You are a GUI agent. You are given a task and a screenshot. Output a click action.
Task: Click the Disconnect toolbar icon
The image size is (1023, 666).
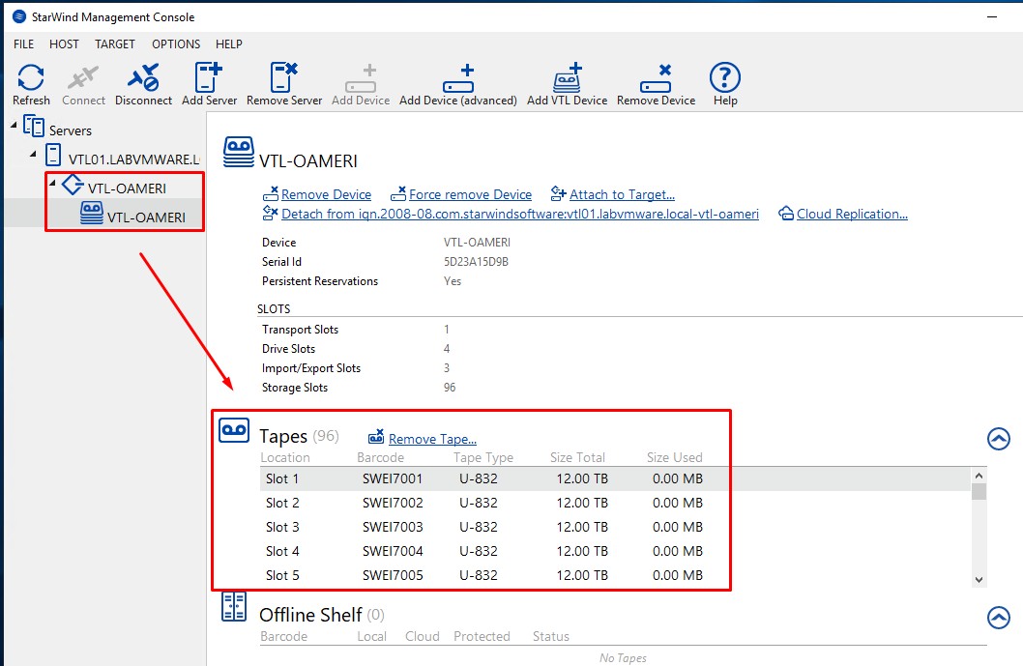[143, 79]
